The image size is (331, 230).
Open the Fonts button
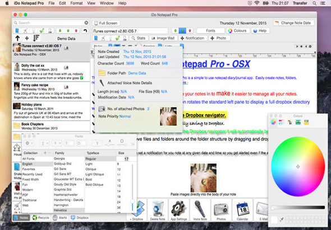coord(210,31)
